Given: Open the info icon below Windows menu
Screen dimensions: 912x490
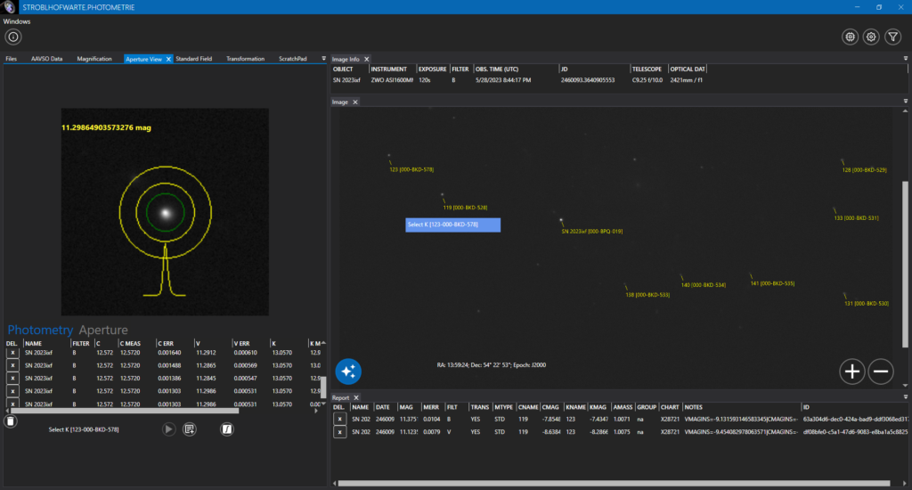Looking at the screenshot, I should 13,37.
